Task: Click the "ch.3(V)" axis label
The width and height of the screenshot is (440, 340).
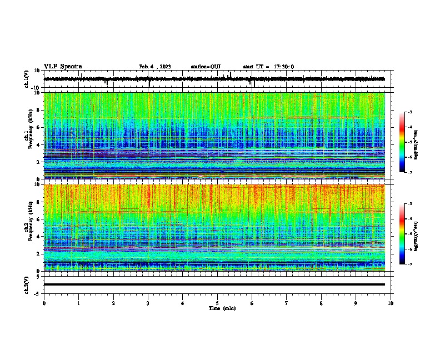Action: [27, 285]
